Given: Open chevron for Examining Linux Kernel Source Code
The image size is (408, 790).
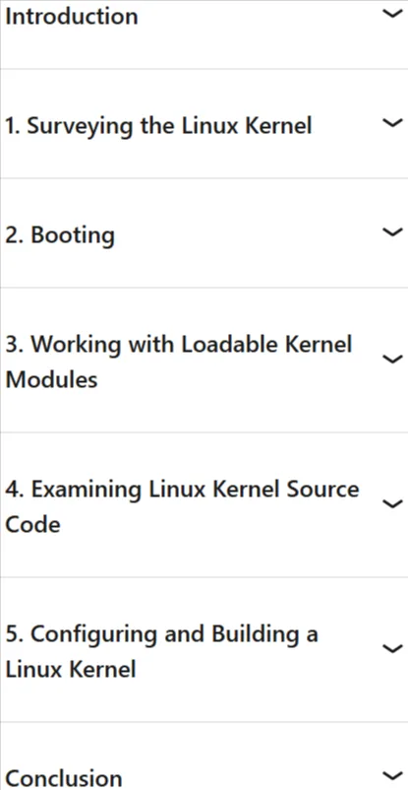Looking at the screenshot, I should point(393,503).
